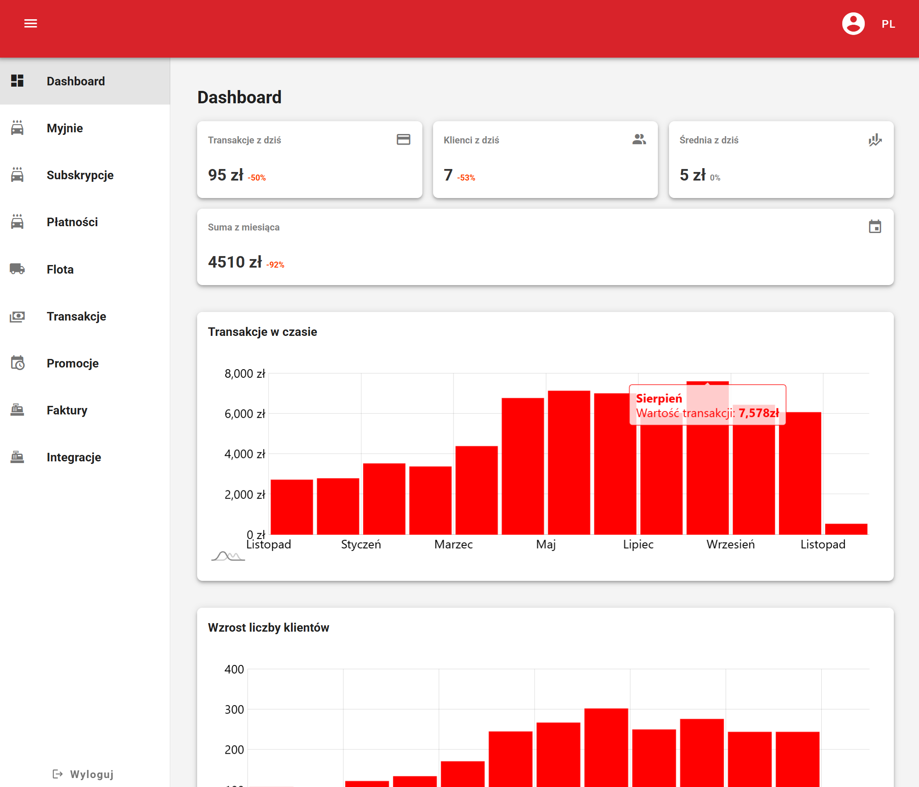
Task: Open Myjnie in sidebar
Action: pos(65,128)
